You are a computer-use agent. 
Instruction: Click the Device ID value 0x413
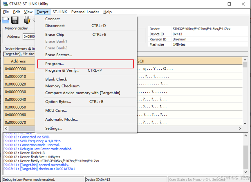177,34
